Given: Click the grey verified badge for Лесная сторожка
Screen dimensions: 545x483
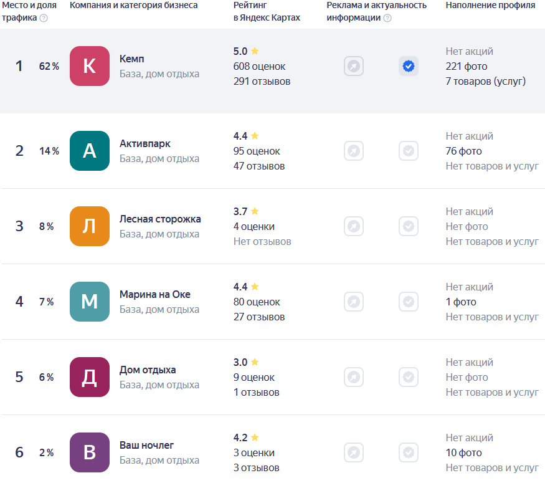Looking at the screenshot, I should tap(409, 226).
